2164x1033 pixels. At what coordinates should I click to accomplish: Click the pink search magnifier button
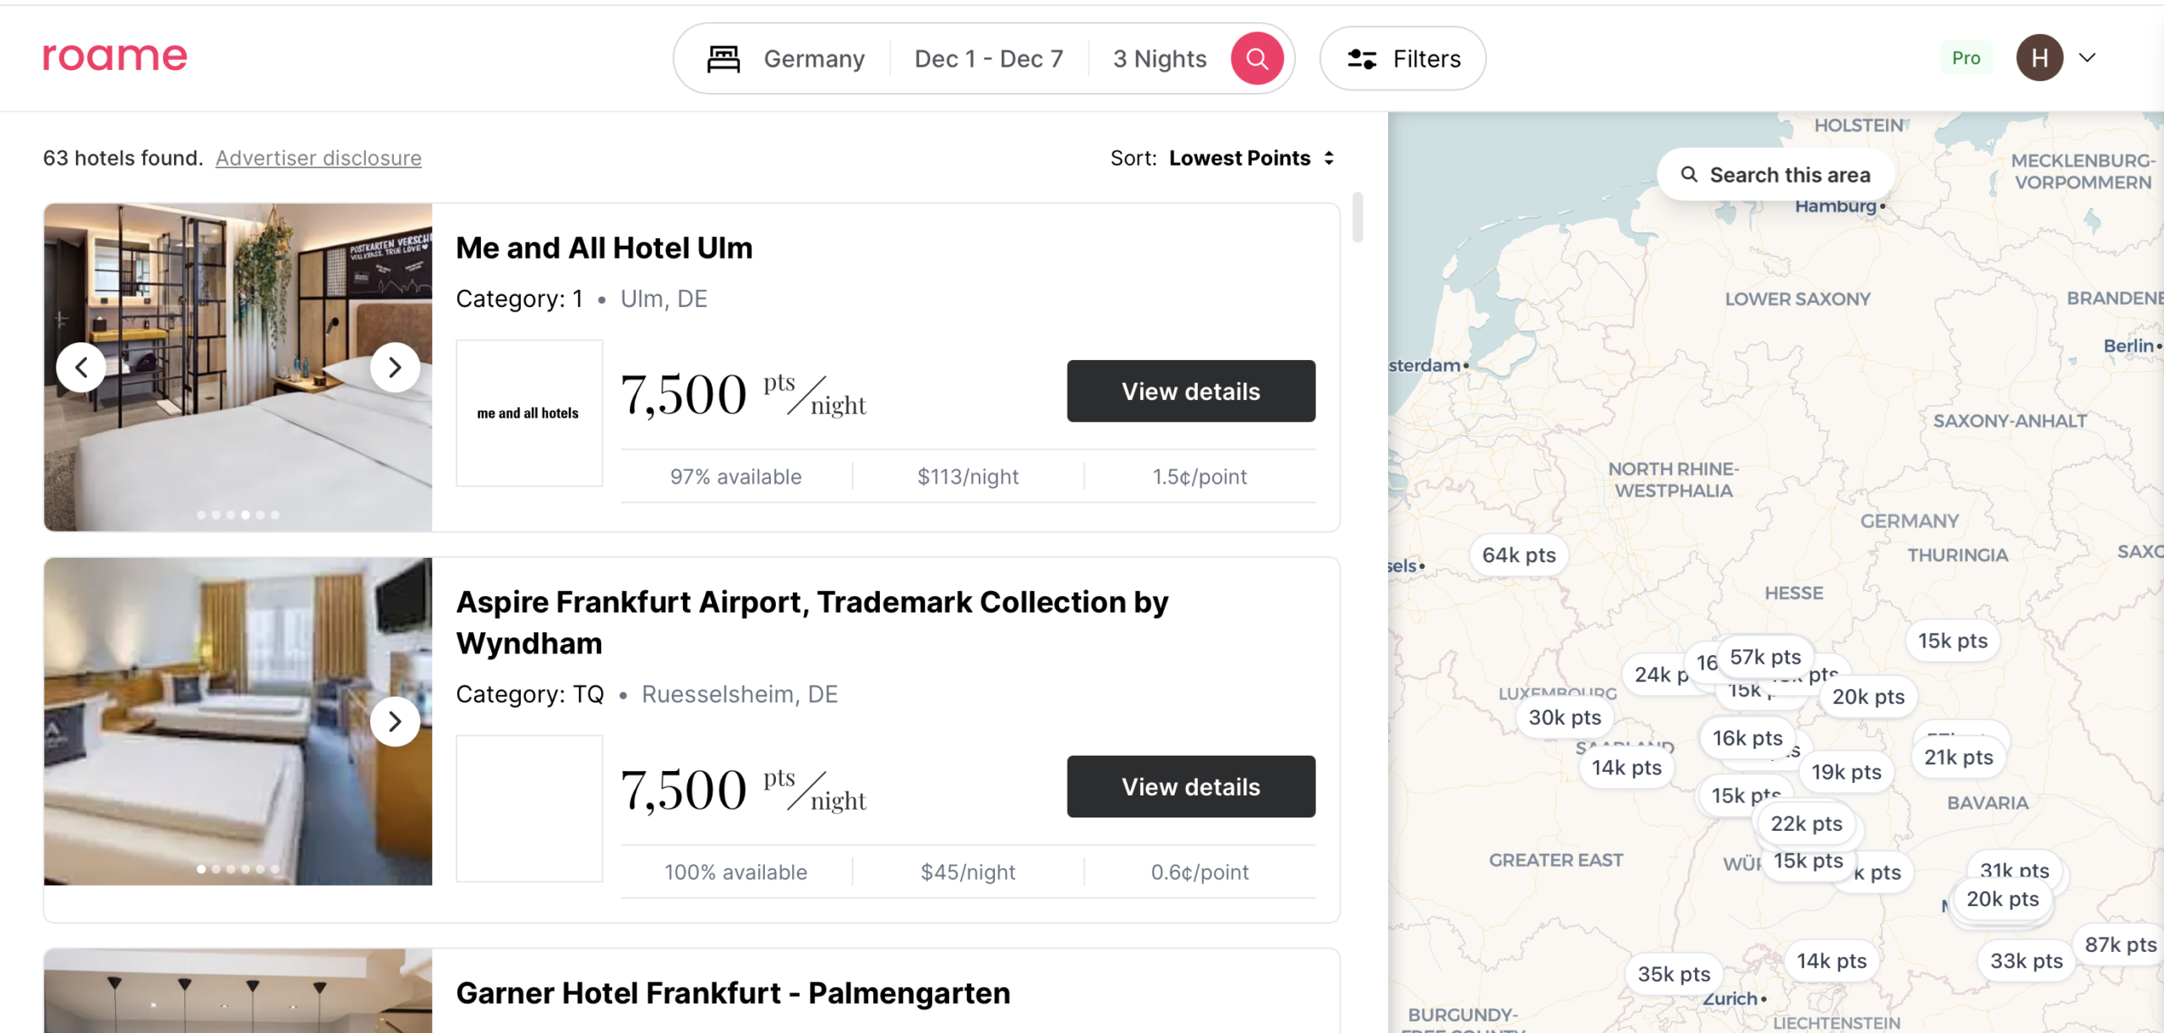tap(1256, 58)
